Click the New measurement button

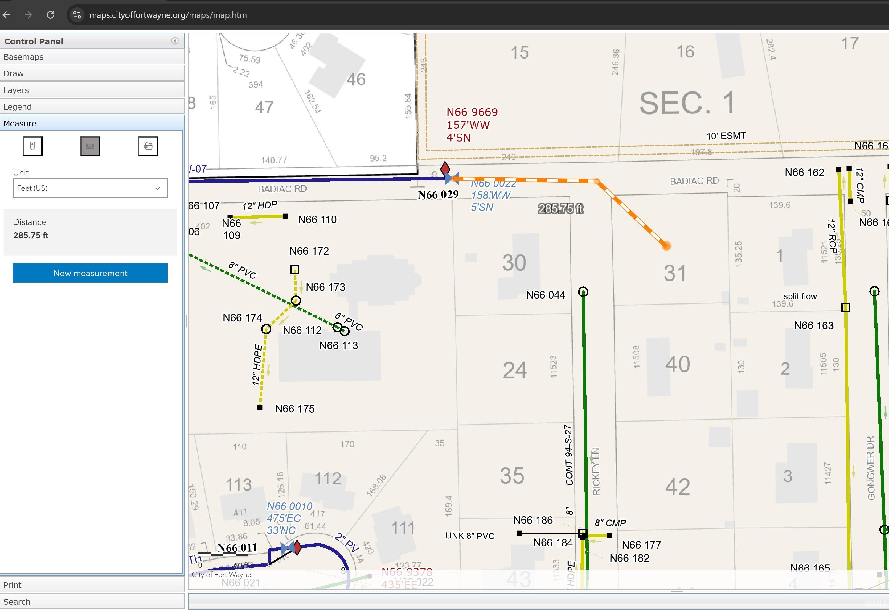tap(90, 273)
